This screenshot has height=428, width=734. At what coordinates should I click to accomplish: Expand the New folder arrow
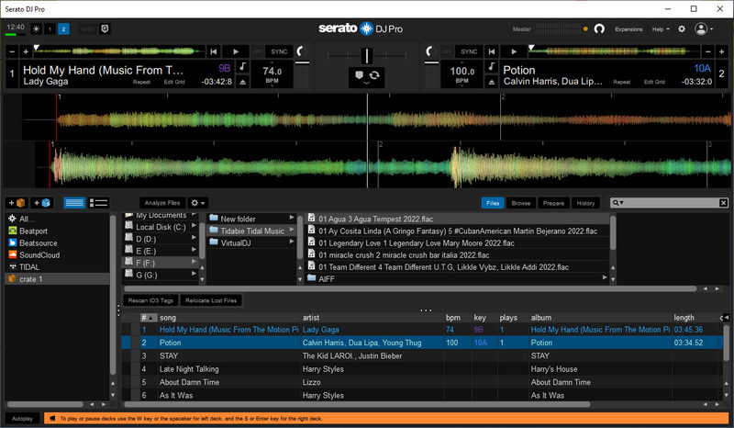coord(292,218)
